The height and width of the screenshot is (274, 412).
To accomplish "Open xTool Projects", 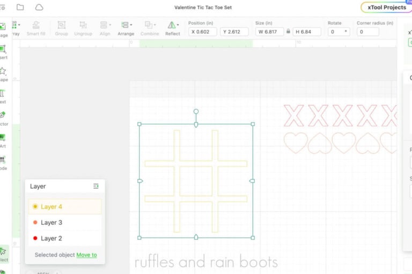I will coord(386,7).
